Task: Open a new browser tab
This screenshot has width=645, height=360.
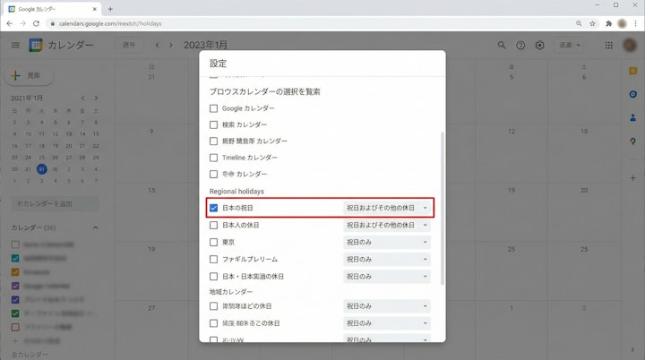Action: pyautogui.click(x=110, y=9)
